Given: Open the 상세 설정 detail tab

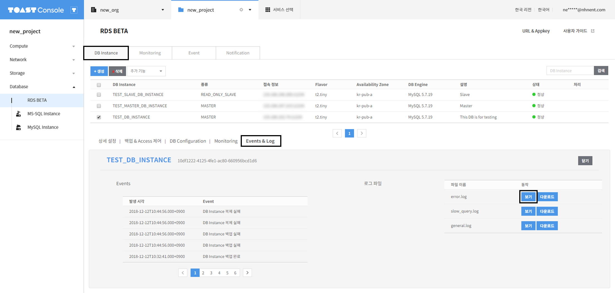Looking at the screenshot, I should 107,141.
